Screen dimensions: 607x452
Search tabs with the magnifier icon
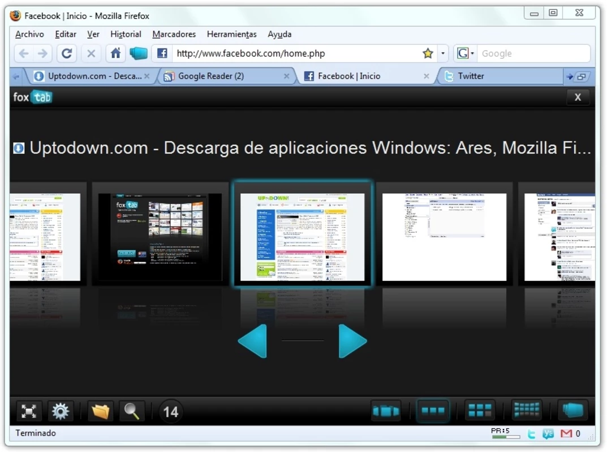(x=132, y=411)
